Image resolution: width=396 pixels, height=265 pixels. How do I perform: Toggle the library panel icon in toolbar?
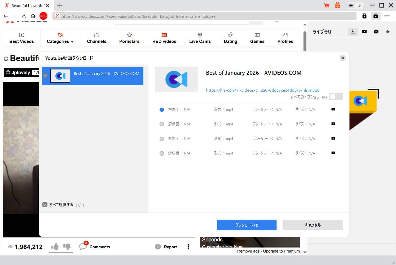coord(376,16)
